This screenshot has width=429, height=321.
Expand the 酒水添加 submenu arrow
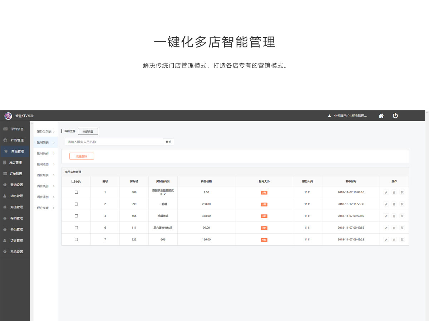coord(54,197)
